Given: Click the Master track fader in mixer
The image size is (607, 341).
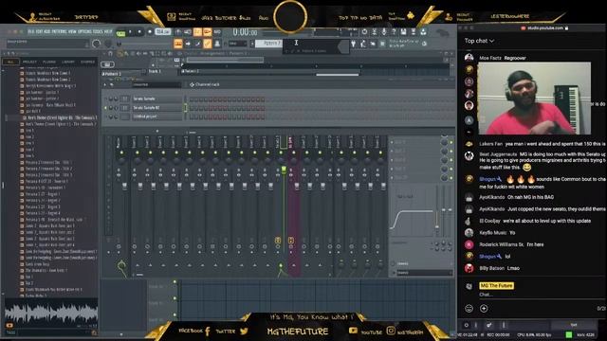Looking at the screenshot, I should click(x=124, y=188).
